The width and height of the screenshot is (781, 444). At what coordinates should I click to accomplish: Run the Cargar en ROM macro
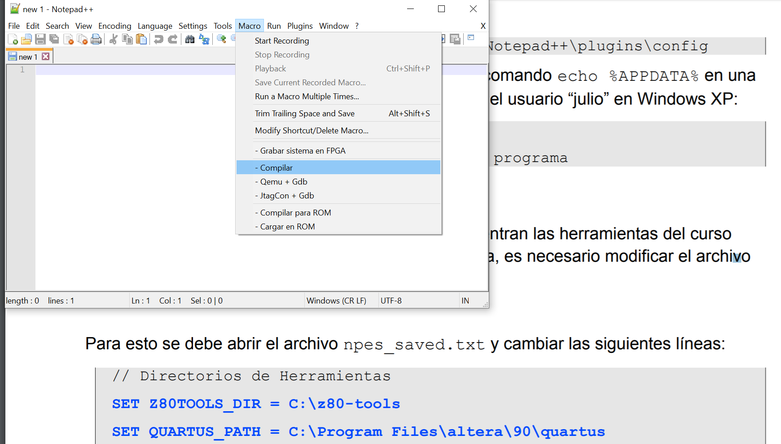(338, 226)
